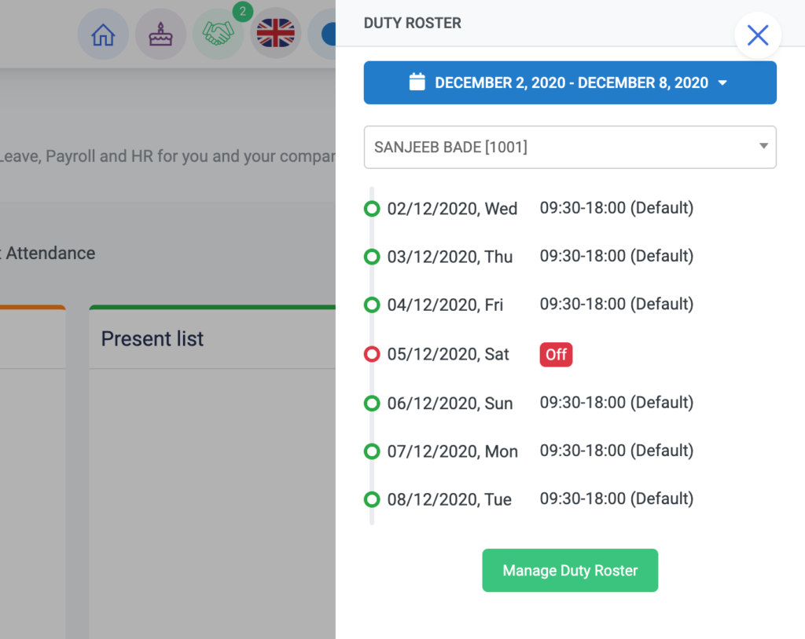Click the Home icon in top bar
The height and width of the screenshot is (639, 805).
(103, 35)
